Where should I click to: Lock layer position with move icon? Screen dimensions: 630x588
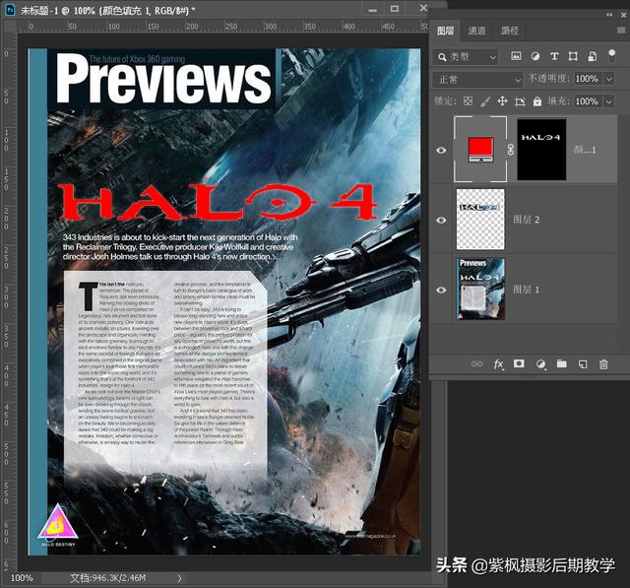[x=502, y=101]
